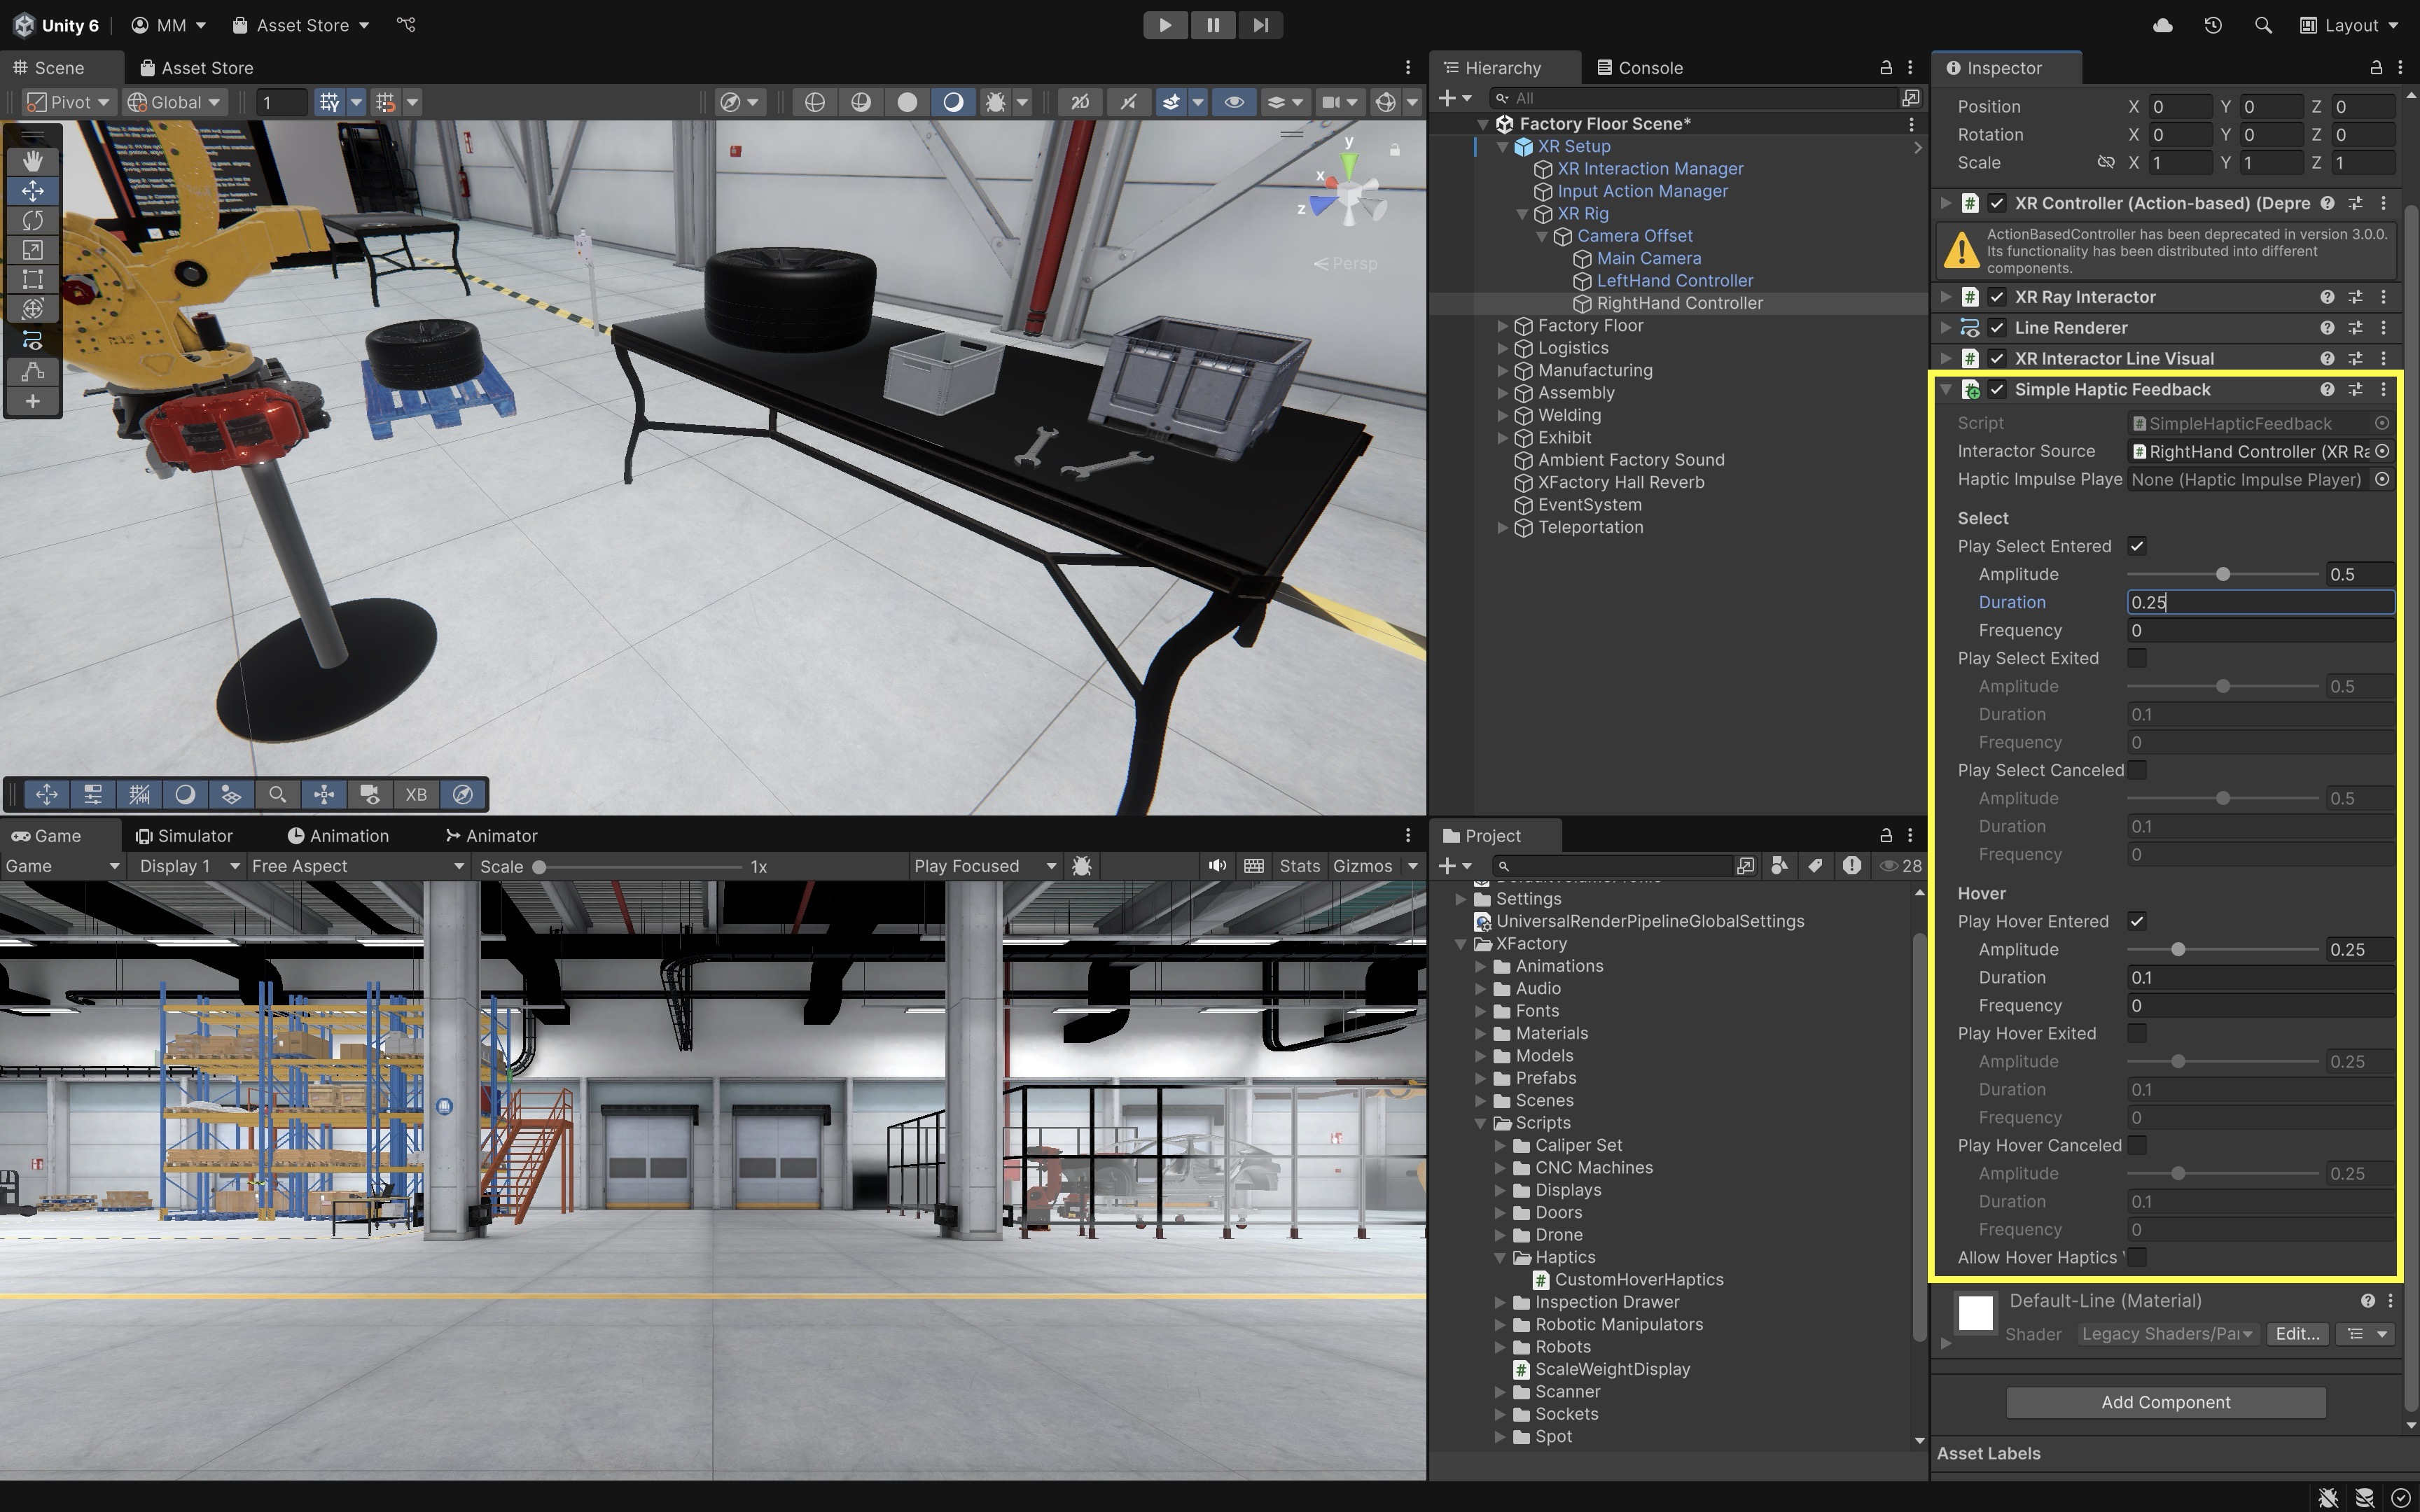Adjust Game view Scale slider
Screen dimensions: 2420x1512
pyautogui.click(x=640, y=866)
